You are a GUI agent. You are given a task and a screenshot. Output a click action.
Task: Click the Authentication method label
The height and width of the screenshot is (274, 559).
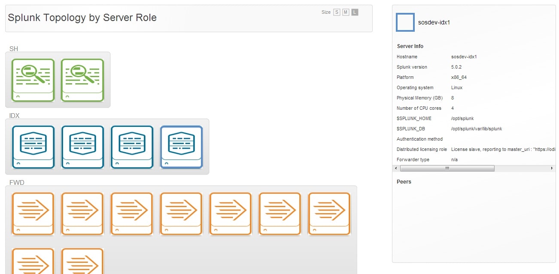point(419,139)
